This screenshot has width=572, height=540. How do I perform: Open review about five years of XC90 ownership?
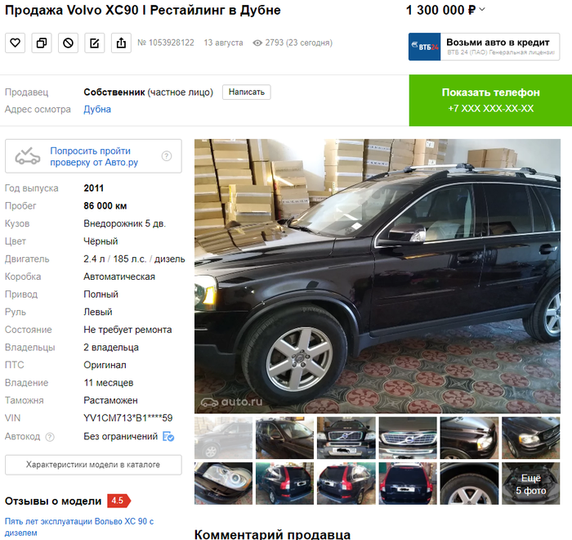(79, 526)
